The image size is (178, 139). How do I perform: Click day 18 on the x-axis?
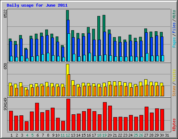point(99,135)
